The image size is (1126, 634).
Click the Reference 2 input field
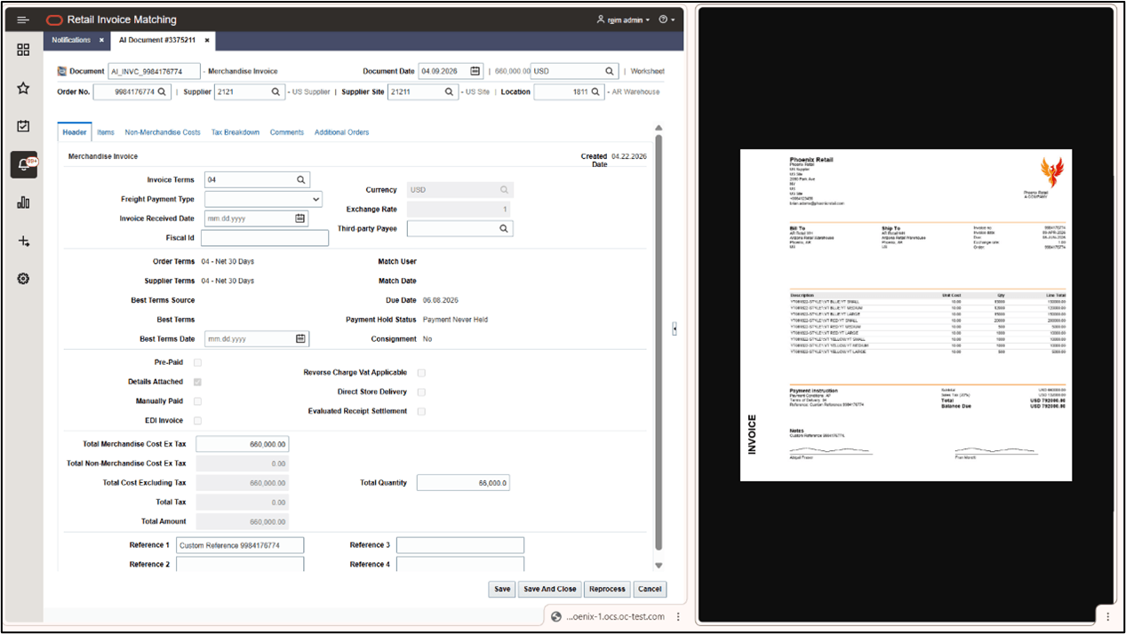(240, 565)
